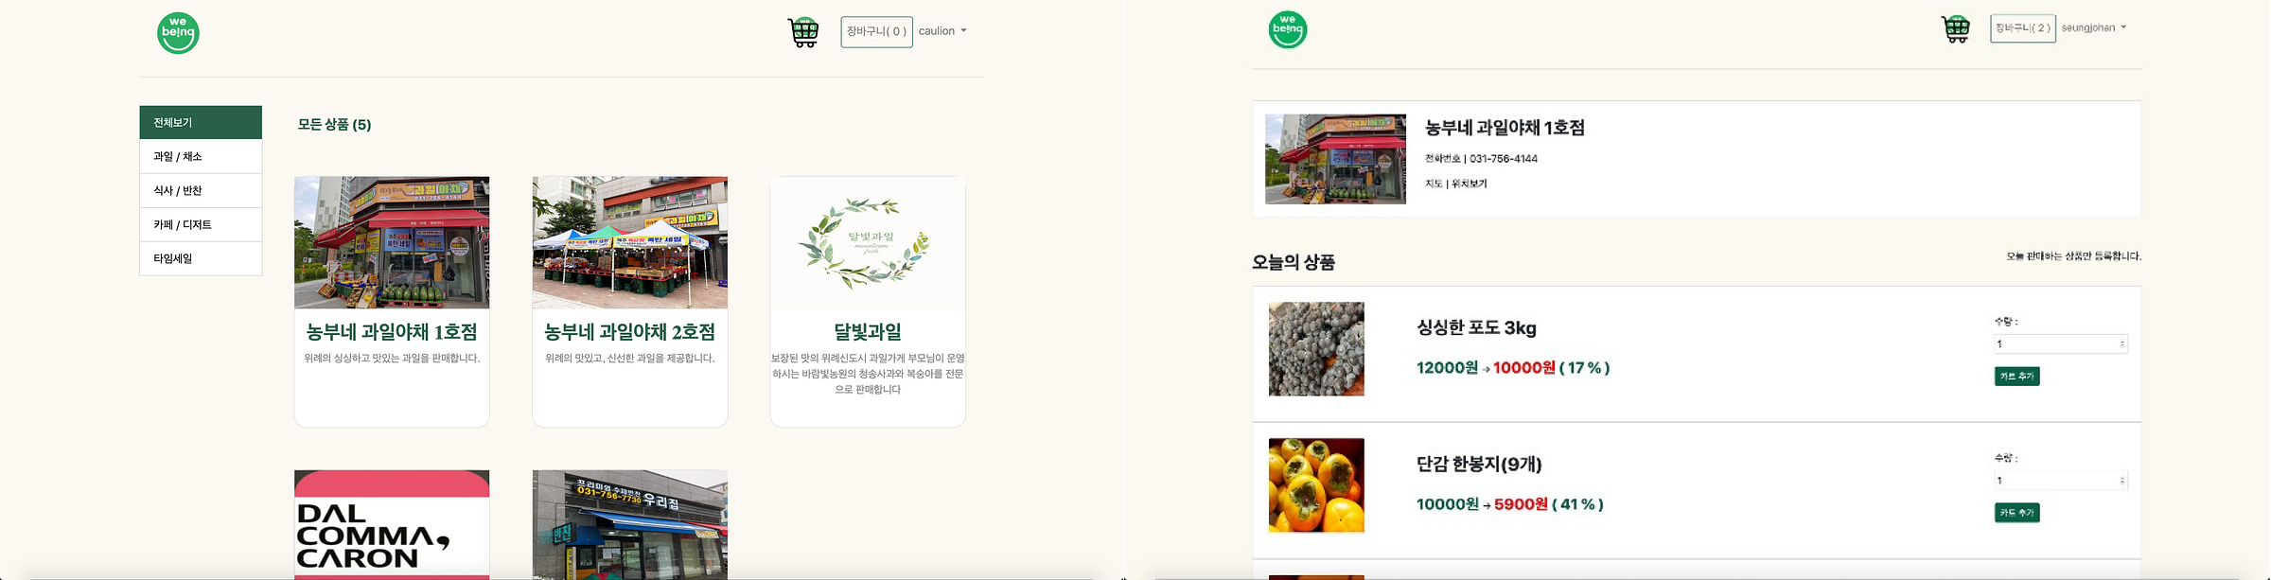Add 단감 한봉지 to cart
The image size is (2271, 580).
2016,513
